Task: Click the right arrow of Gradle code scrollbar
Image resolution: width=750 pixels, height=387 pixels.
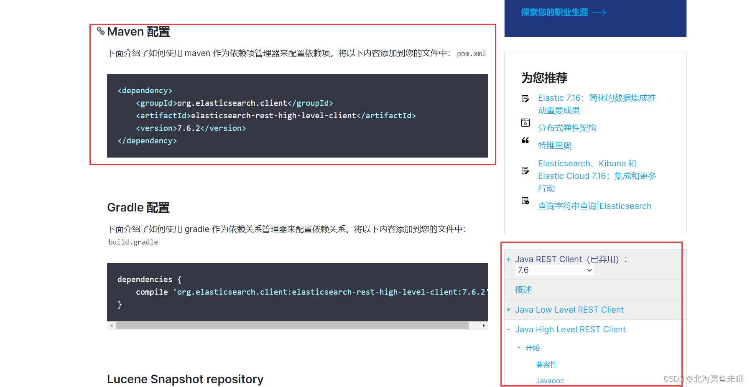Action: click(484, 326)
